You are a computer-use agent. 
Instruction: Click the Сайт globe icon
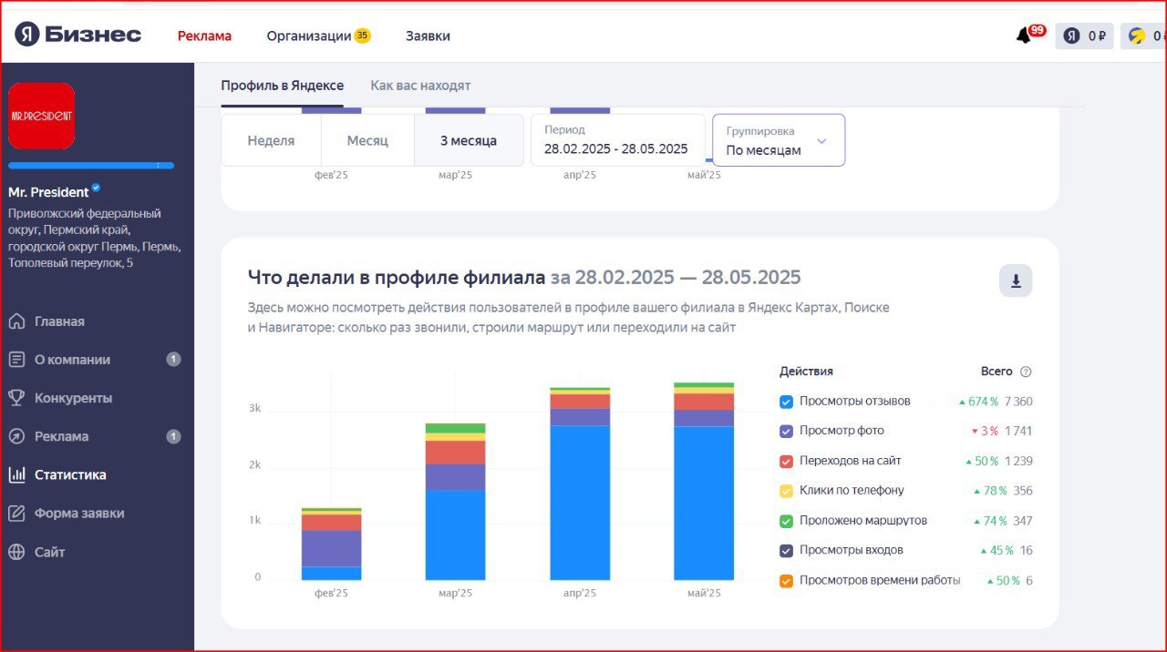(x=16, y=552)
